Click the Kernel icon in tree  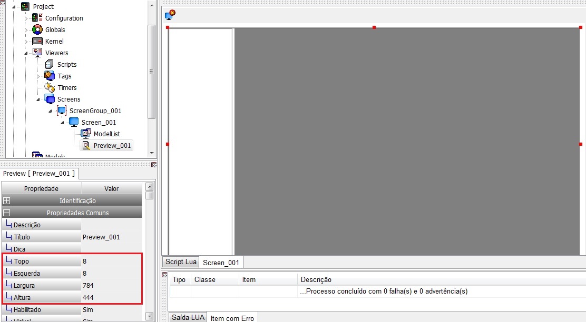(37, 41)
